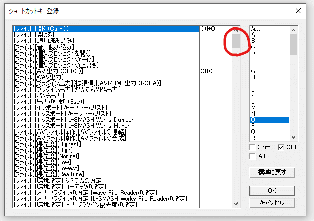
Task: Select key J in the key list
Action: click(270, 90)
